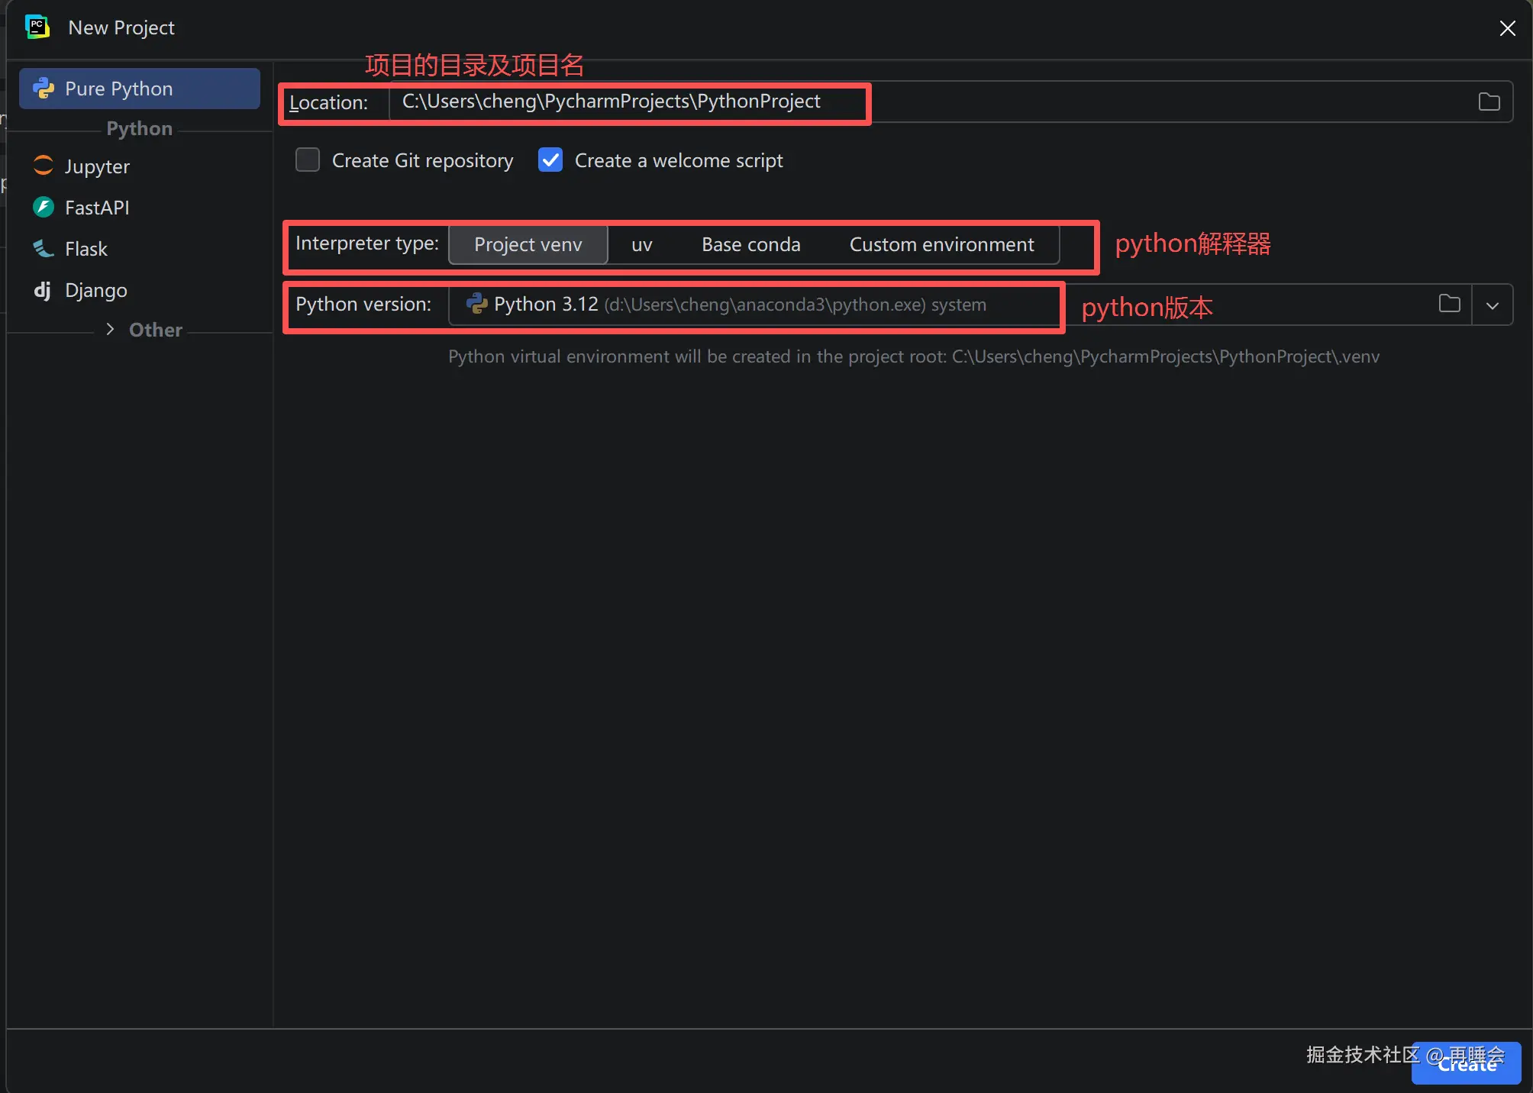Browse folder icon in Python version field

(x=1449, y=304)
